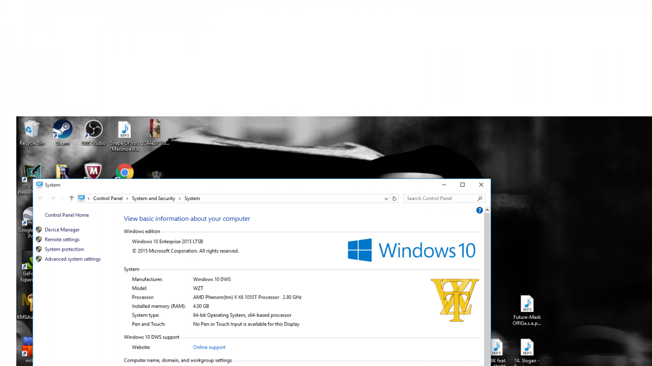The image size is (652, 366).
Task: Select the Recycle Bin desktop icon
Action: coord(32,133)
